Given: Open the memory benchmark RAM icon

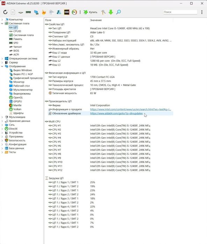Looking at the screenshot, I should pyautogui.click(x=28, y=12).
